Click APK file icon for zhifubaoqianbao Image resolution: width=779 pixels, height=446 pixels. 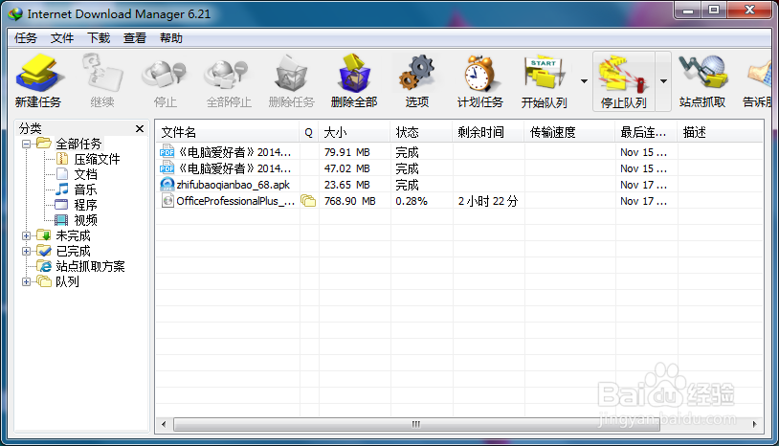[x=167, y=185]
